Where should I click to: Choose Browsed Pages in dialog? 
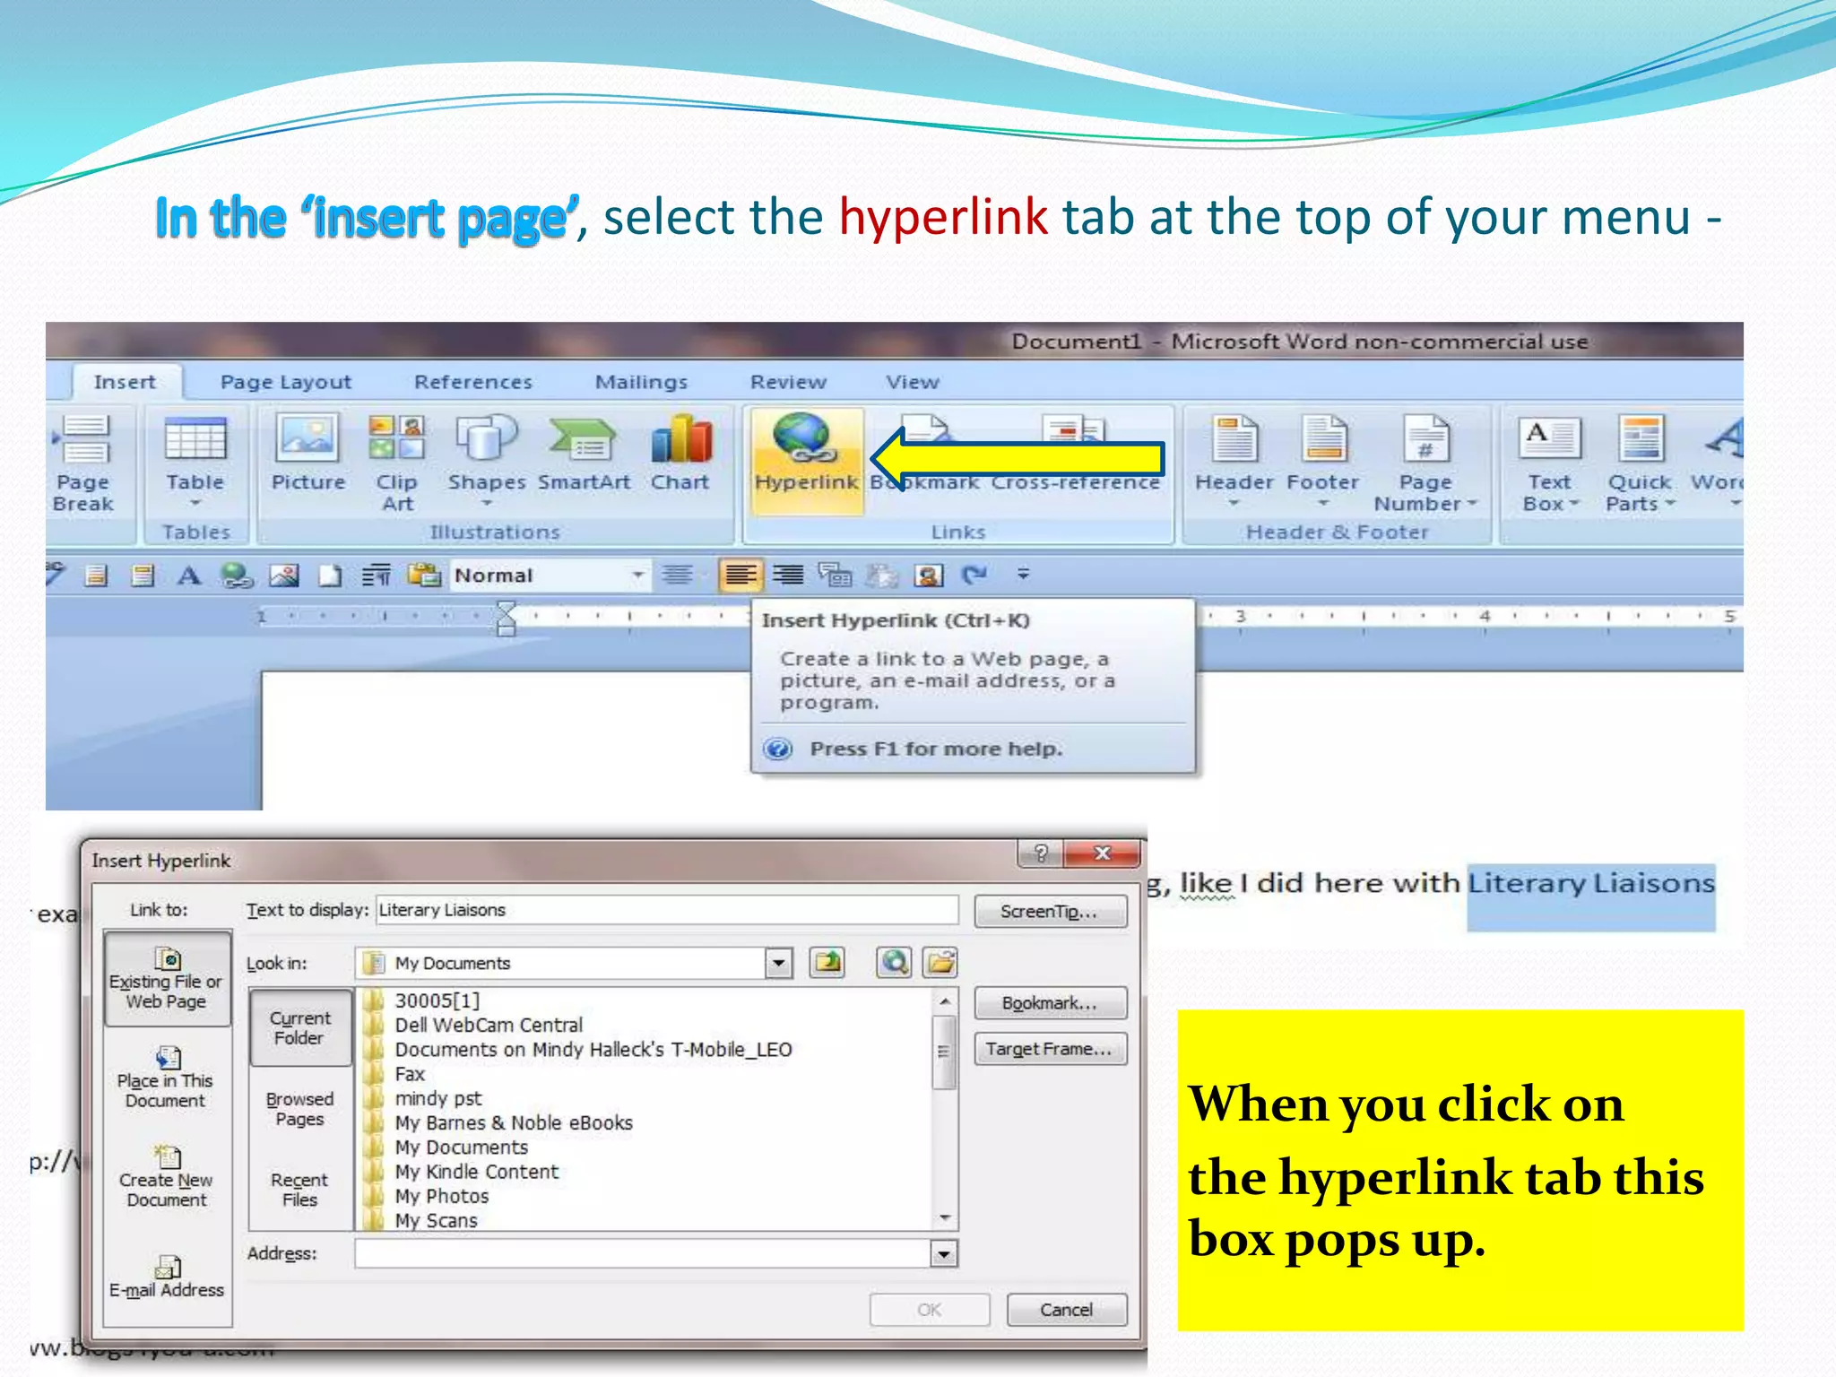300,1109
